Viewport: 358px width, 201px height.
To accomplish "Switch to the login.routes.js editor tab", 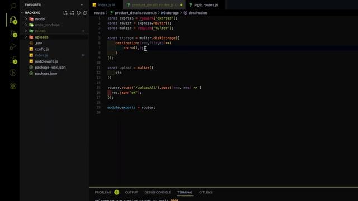I will tap(206, 5).
